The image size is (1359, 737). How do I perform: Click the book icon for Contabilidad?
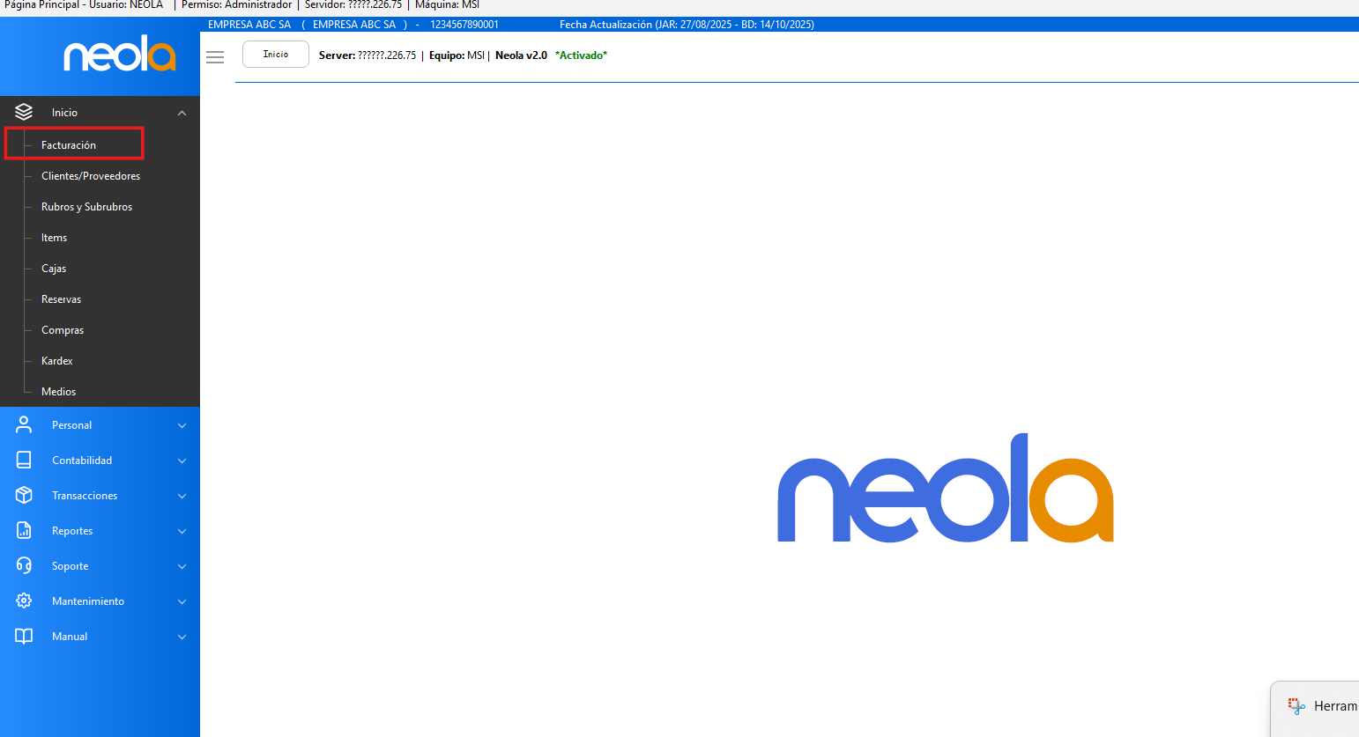pos(24,461)
